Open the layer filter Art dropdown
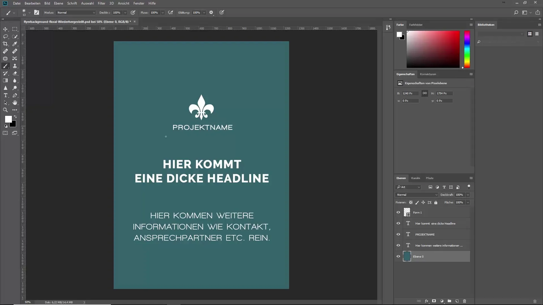 tap(408, 187)
